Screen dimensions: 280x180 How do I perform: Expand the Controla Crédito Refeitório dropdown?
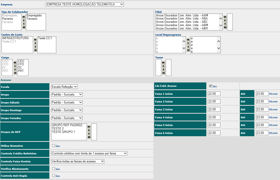click(x=89, y=153)
